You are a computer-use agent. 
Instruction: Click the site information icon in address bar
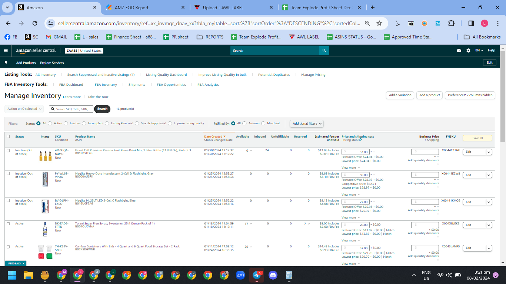coord(51,23)
